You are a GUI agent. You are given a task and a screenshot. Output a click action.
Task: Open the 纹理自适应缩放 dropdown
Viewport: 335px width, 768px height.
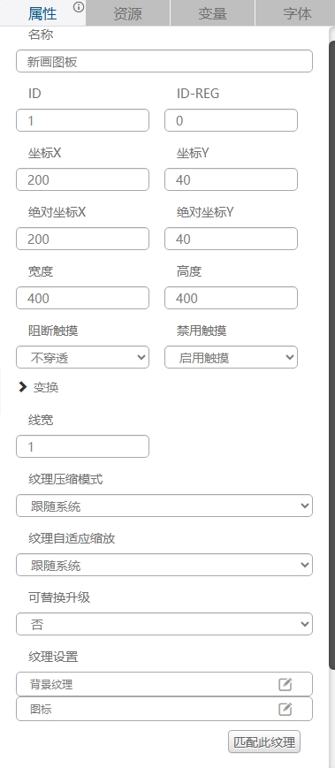tap(164, 565)
